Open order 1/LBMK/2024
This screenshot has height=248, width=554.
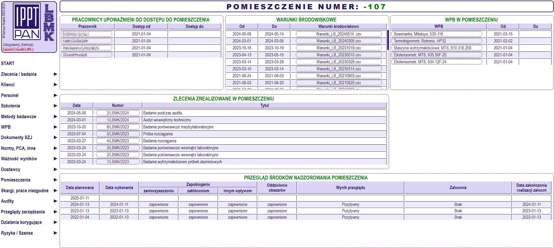118,120
